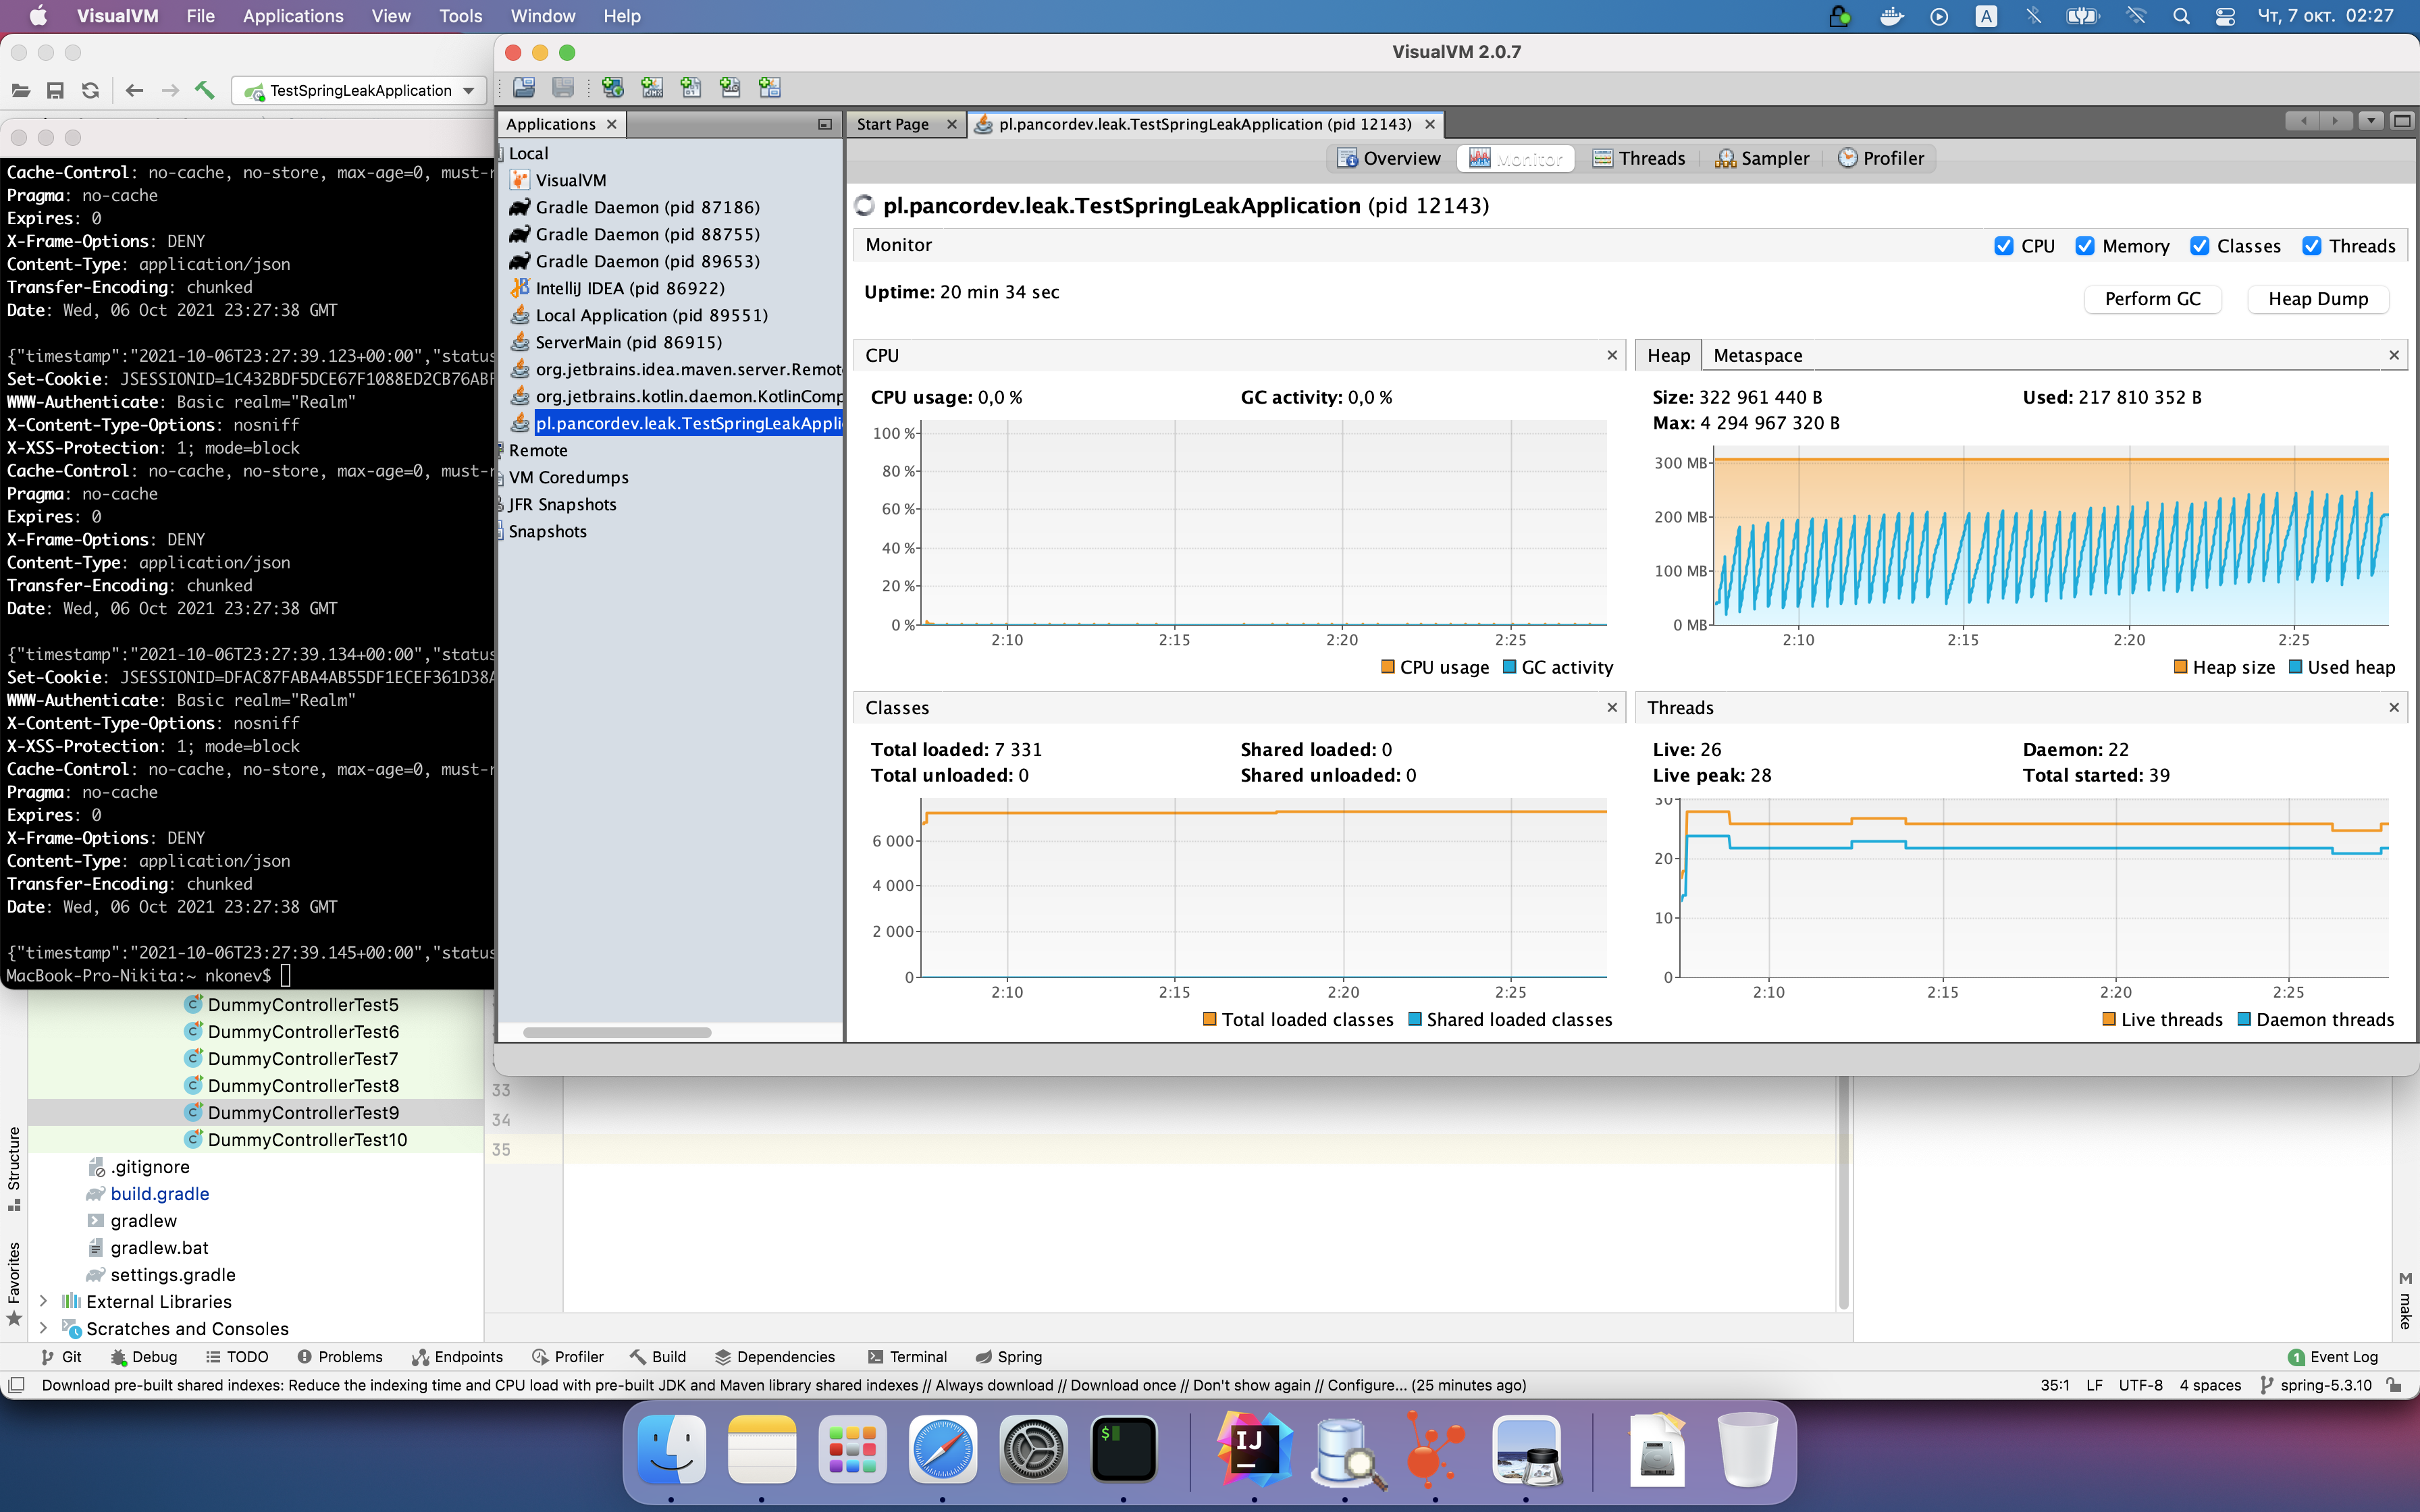Open the UTF-8 encoding selector in the status bar
The width and height of the screenshot is (2420, 1512).
2140,1385
